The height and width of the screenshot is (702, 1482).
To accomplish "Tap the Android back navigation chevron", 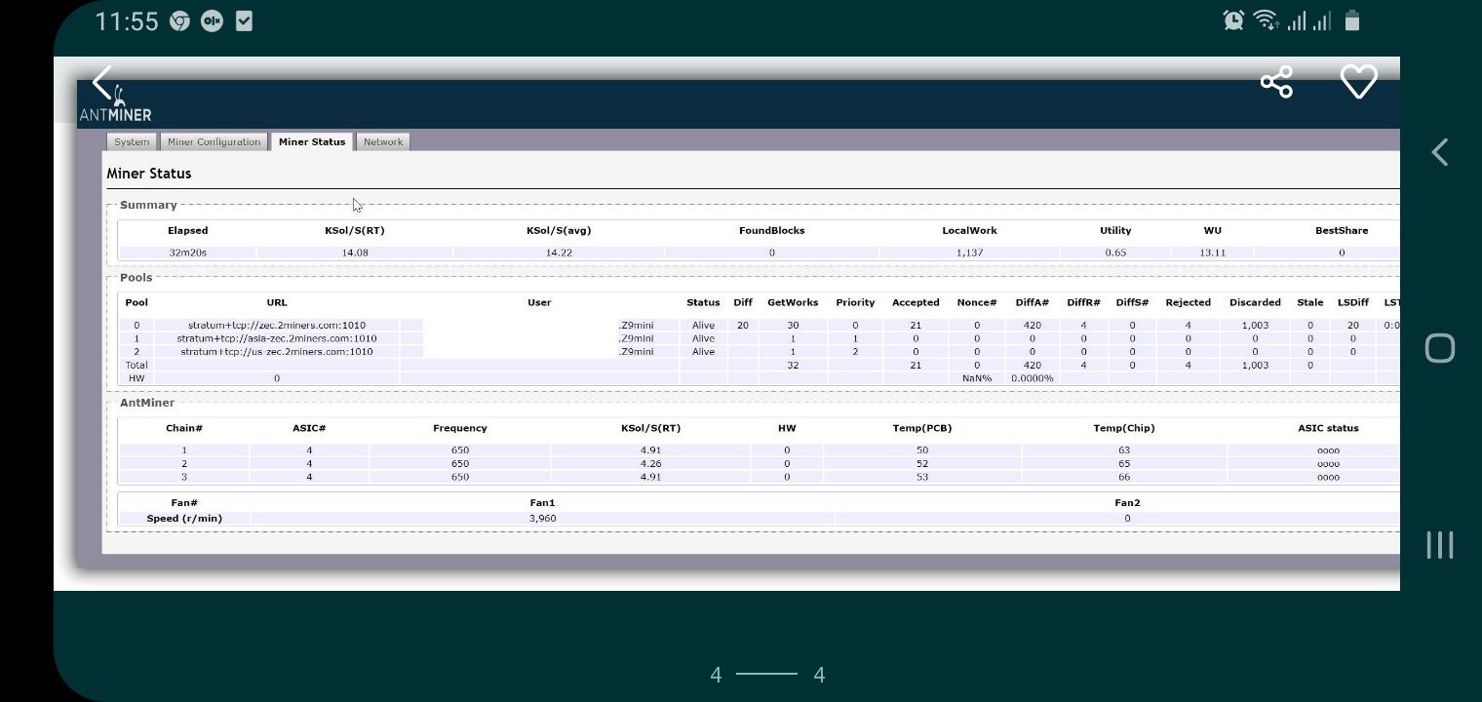I will click(1439, 152).
